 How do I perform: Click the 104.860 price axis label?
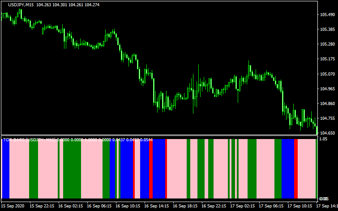click(328, 103)
